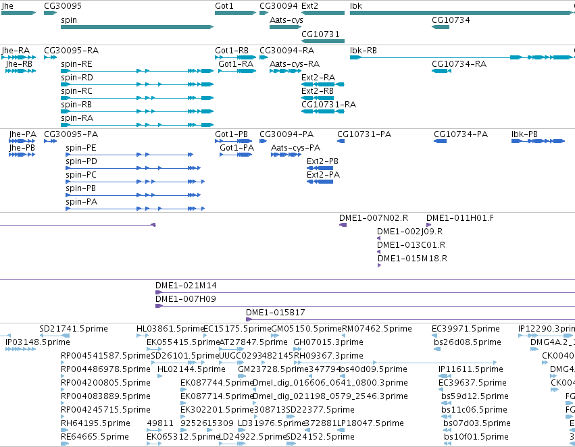575x447 pixels.
Task: Select the CG30095 gene label
Action: (x=63, y=6)
